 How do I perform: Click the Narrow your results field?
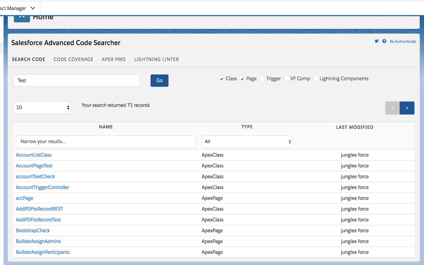106,141
